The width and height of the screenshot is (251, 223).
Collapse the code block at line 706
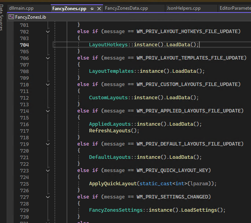[x=48, y=58]
